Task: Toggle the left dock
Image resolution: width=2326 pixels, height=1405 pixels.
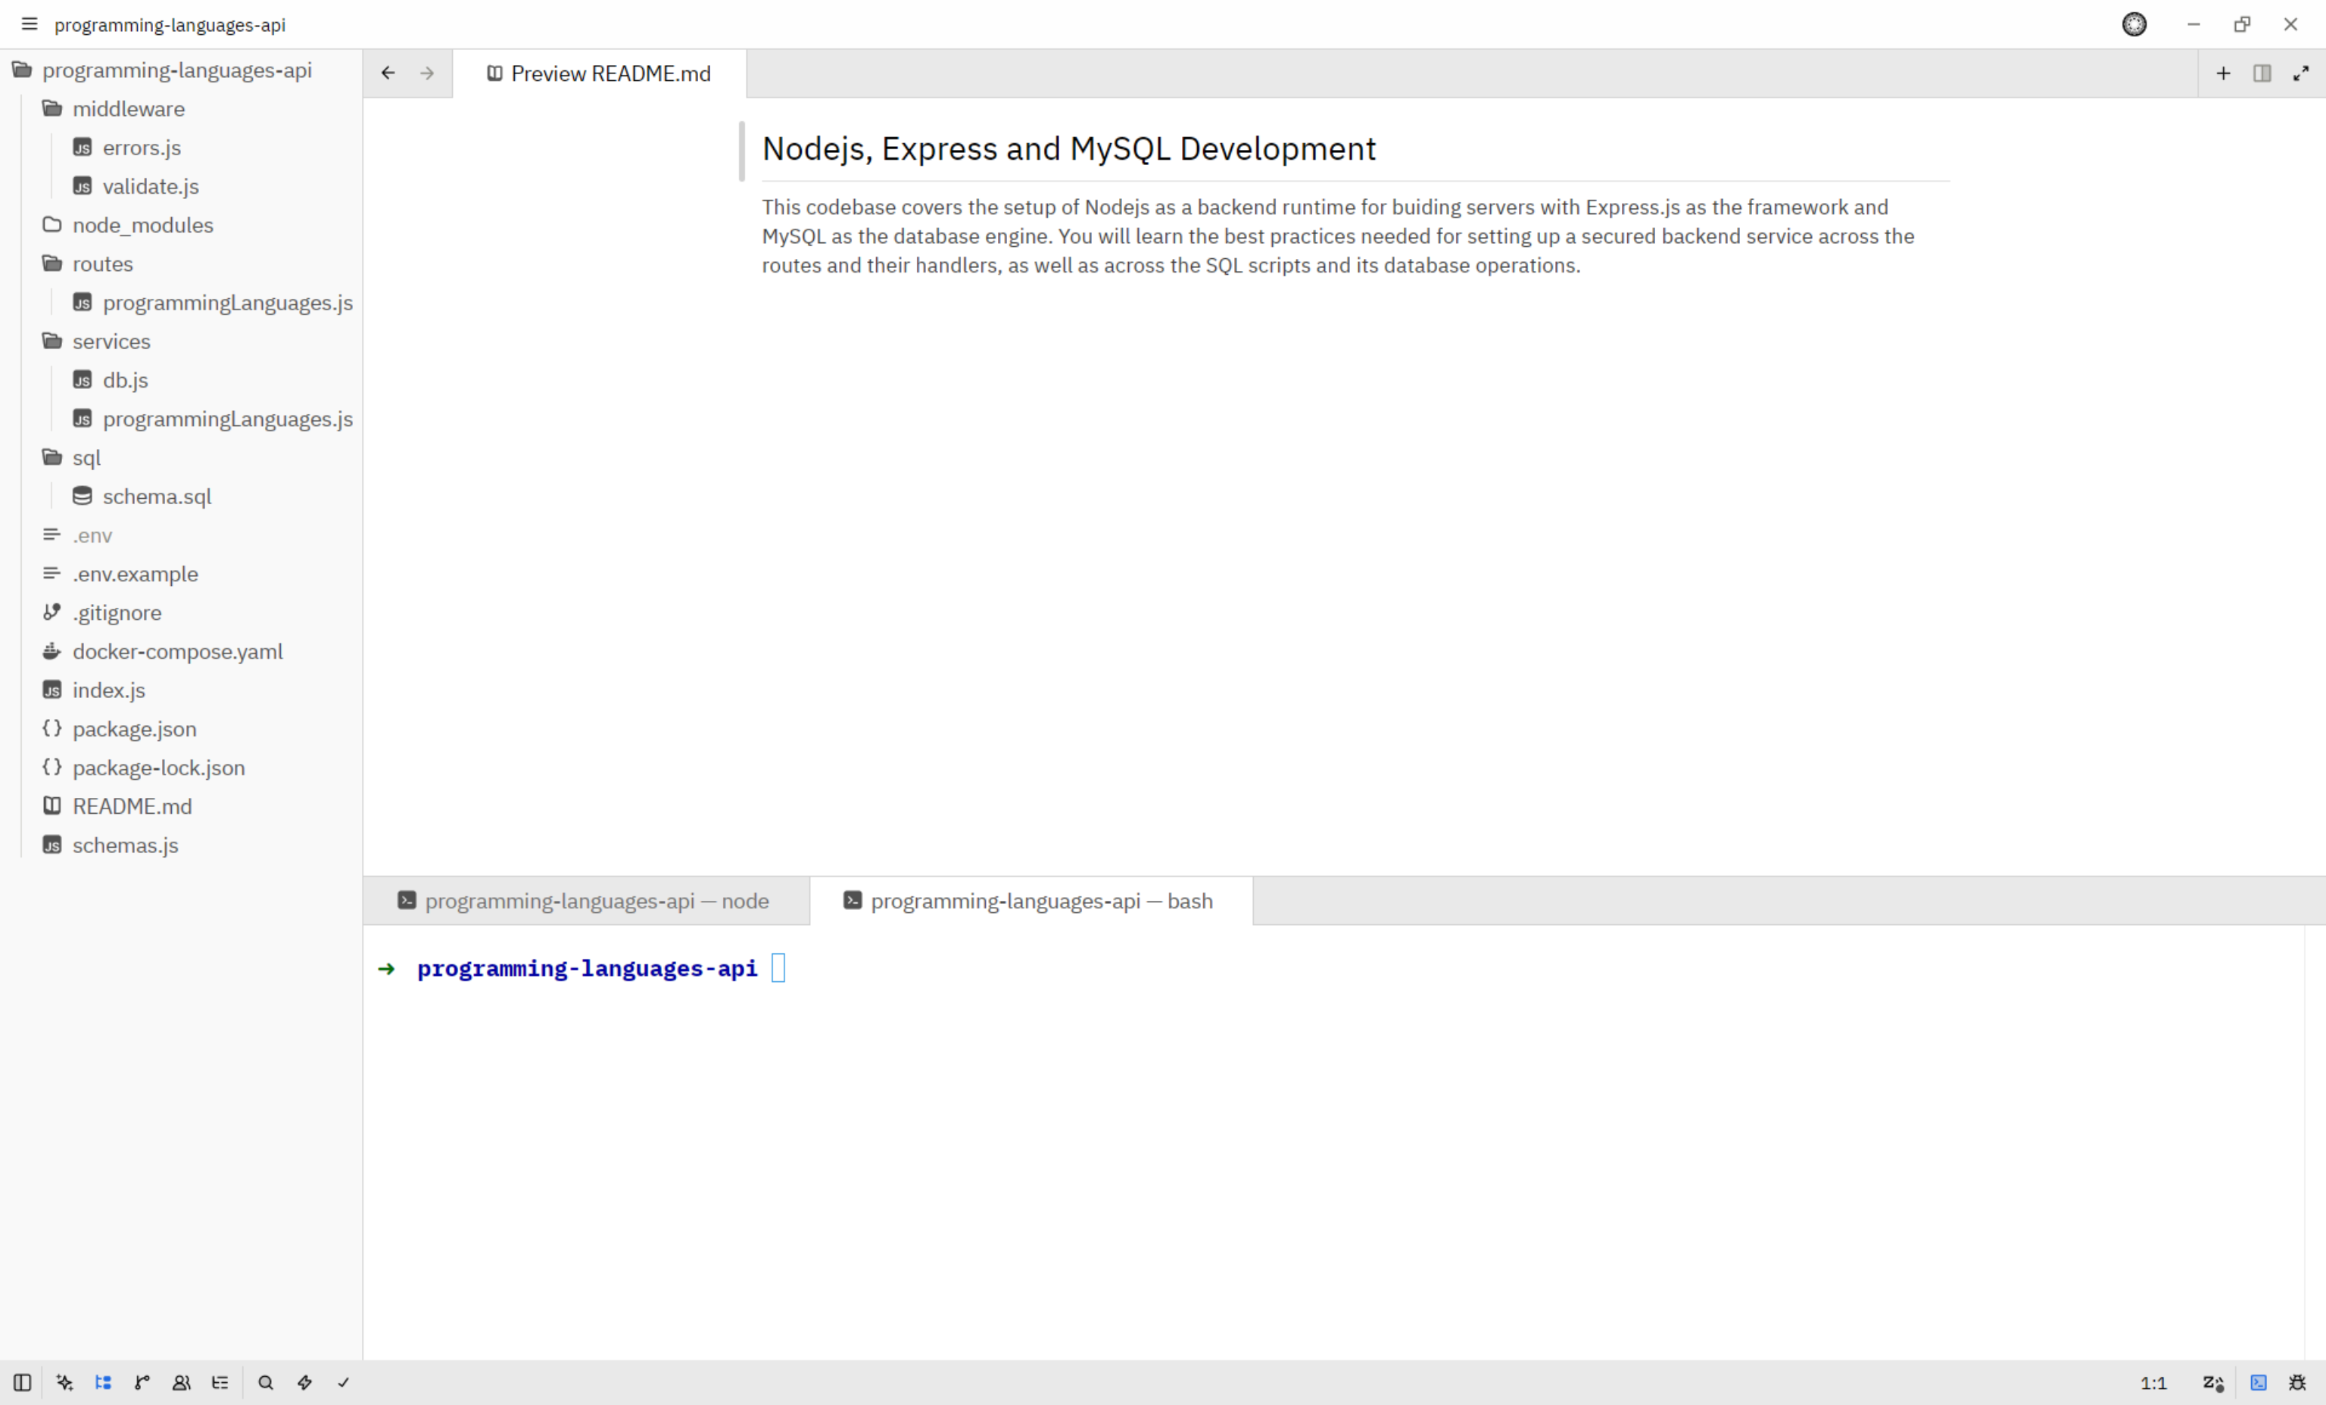Action: (x=23, y=1382)
